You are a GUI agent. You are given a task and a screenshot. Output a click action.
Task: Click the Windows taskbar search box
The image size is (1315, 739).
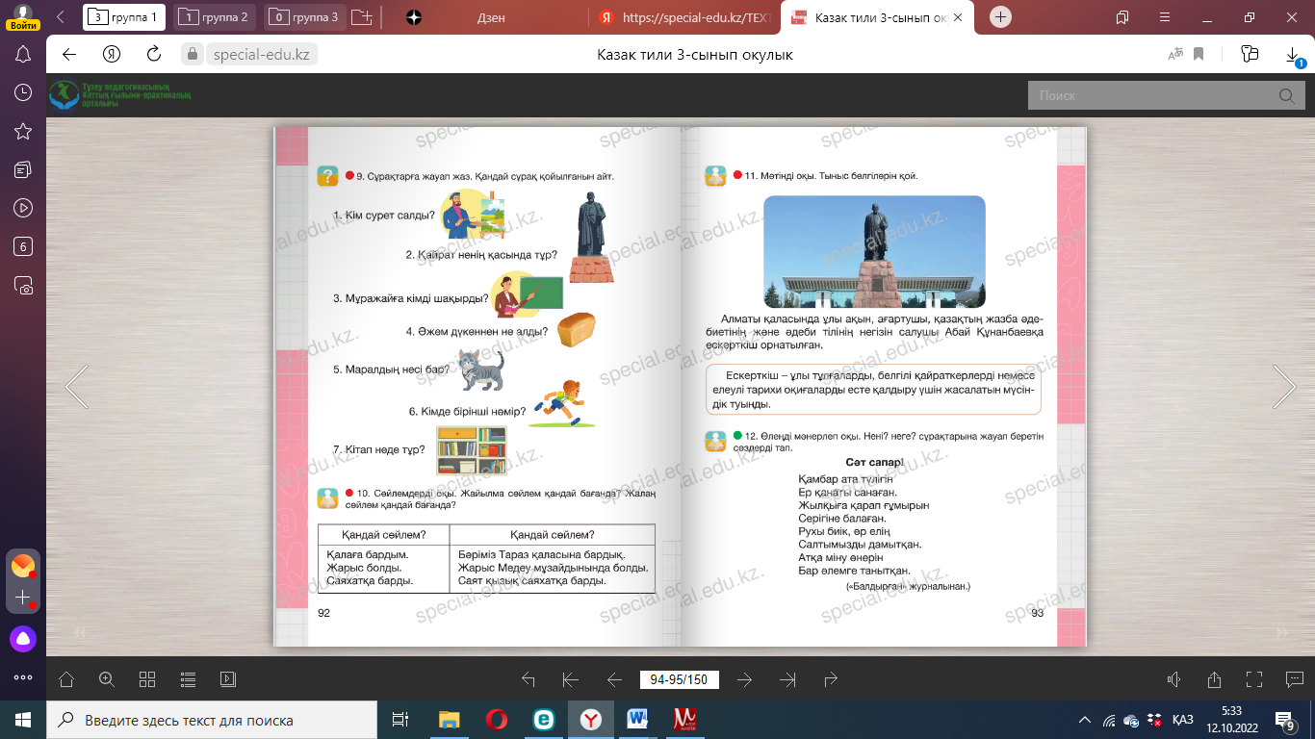click(x=212, y=720)
